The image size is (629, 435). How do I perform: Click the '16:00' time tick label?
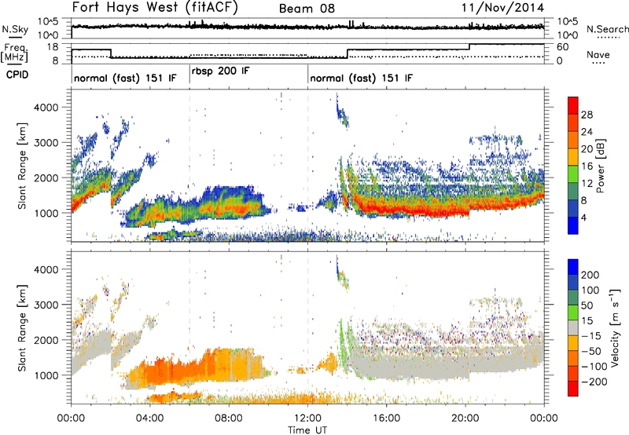(x=386, y=419)
